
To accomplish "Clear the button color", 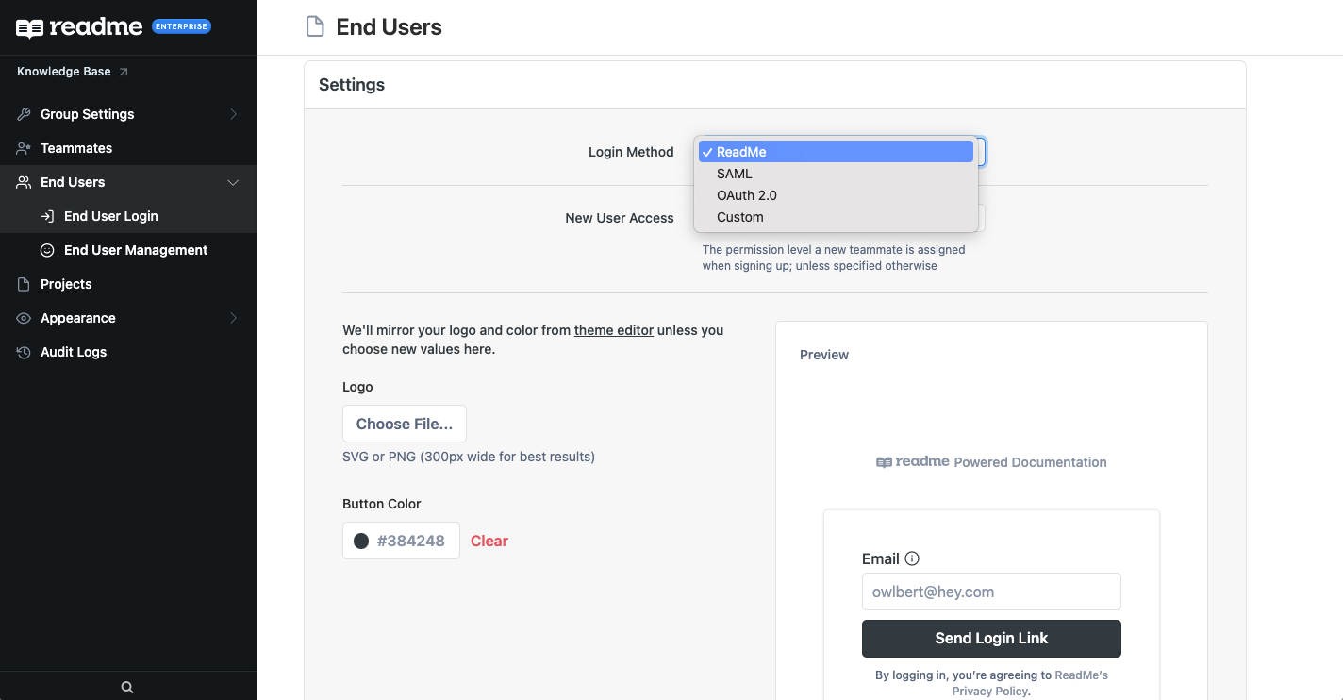I will (489, 541).
